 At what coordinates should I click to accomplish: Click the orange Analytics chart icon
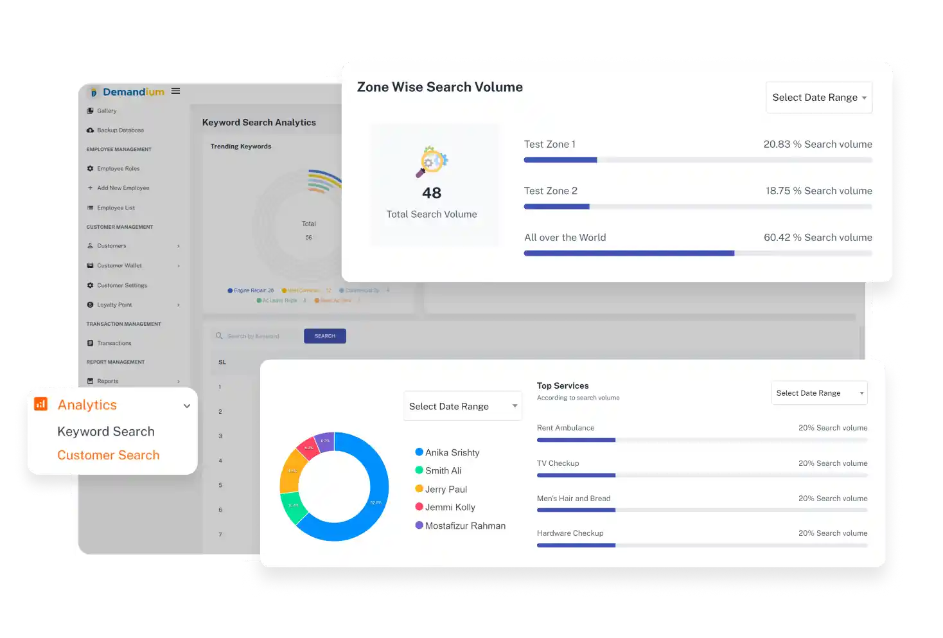pyautogui.click(x=40, y=404)
